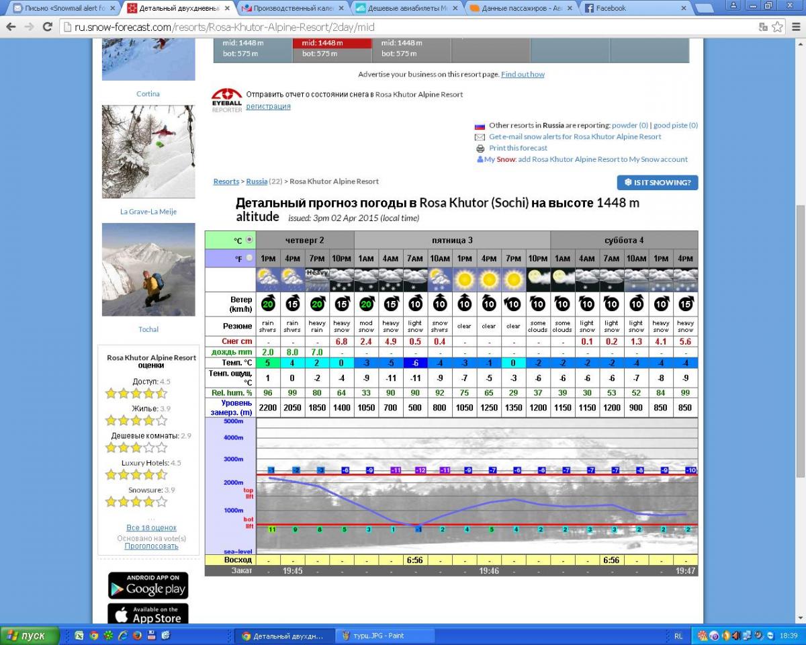
Task: Open the Все 18 оценок link
Action: coord(151,528)
